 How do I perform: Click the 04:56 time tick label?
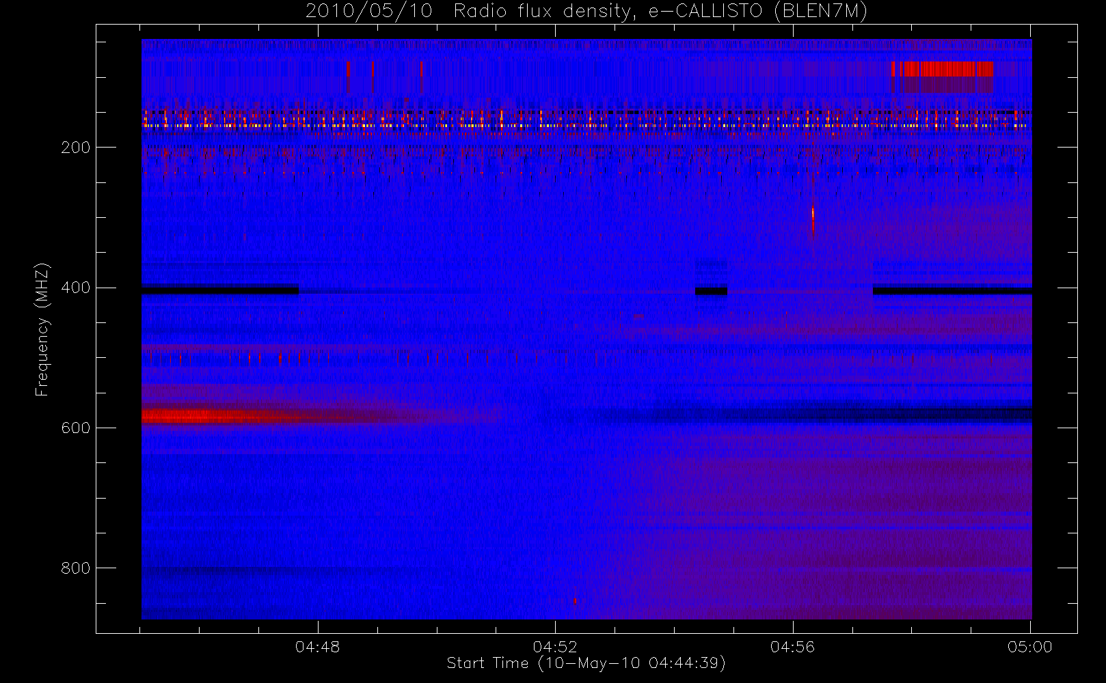[x=793, y=647]
